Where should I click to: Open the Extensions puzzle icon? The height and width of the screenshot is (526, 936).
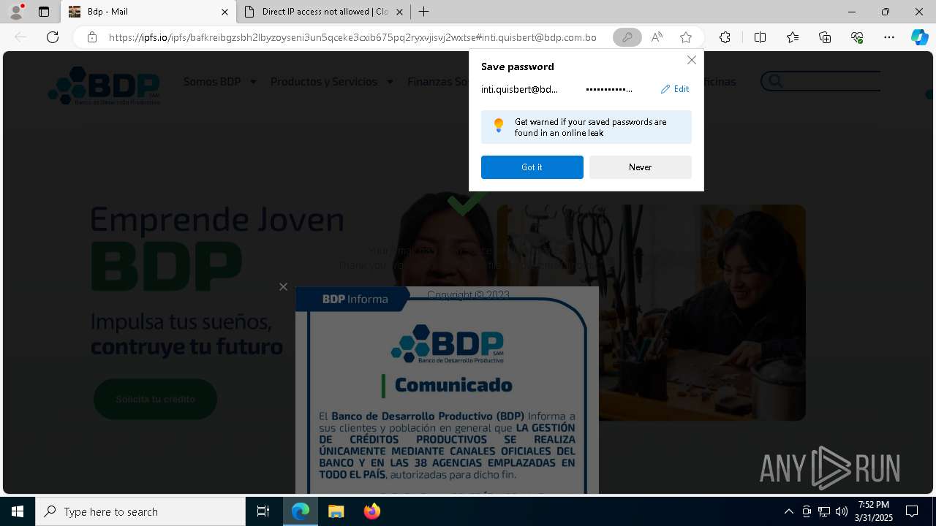725,37
